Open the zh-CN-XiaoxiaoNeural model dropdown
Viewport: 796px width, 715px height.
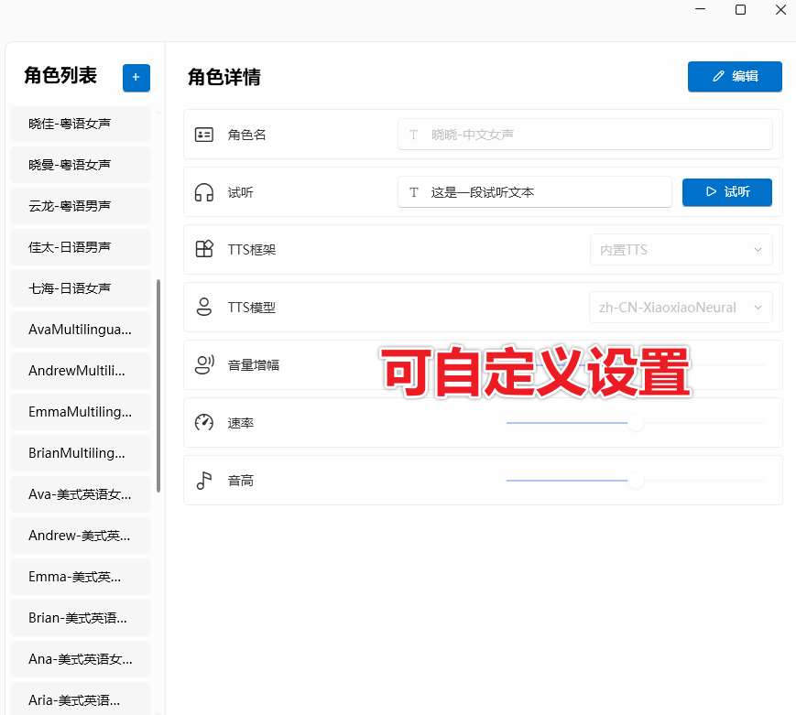[681, 307]
